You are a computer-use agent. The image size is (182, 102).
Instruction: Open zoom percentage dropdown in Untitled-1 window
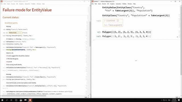(x=177, y=97)
